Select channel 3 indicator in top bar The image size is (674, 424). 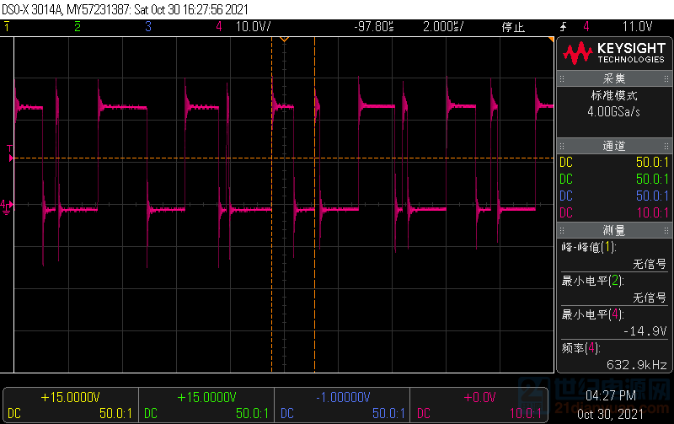click(148, 27)
